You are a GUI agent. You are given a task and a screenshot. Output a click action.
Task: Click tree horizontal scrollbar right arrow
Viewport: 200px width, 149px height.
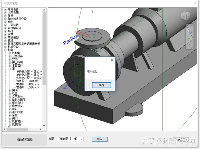41,129
